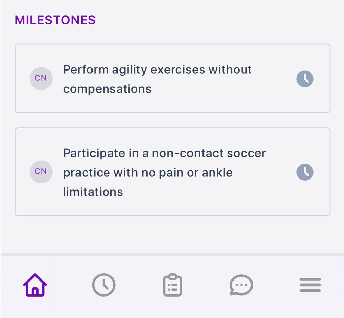
Task: Click the MILESTONES section heading
Action: pos(55,20)
